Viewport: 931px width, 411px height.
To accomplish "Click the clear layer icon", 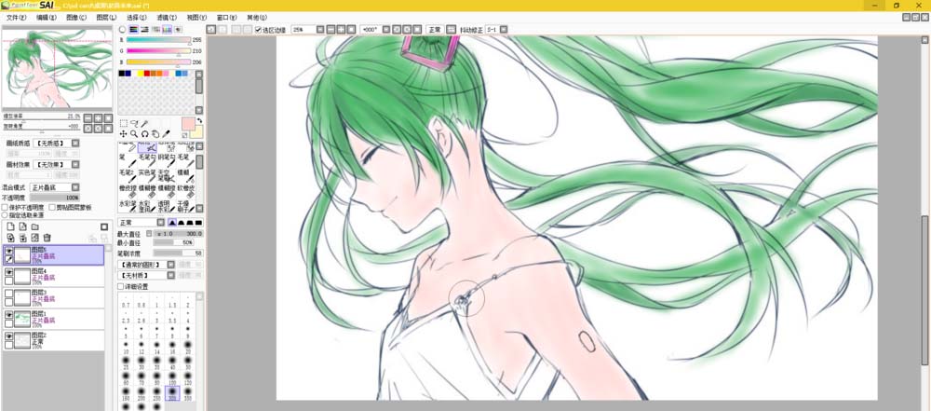I will [x=35, y=238].
